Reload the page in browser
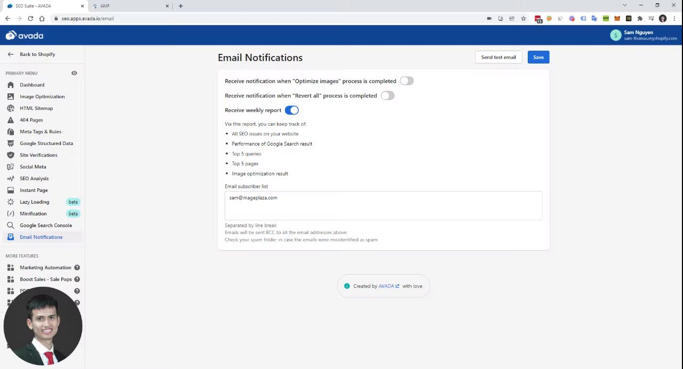This screenshot has width=683, height=369. 30,19
